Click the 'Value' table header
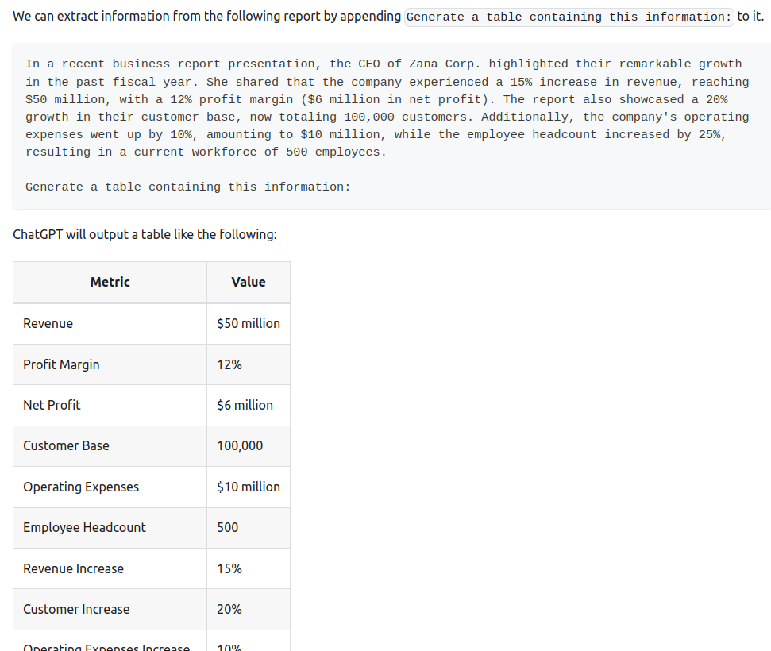 tap(249, 282)
